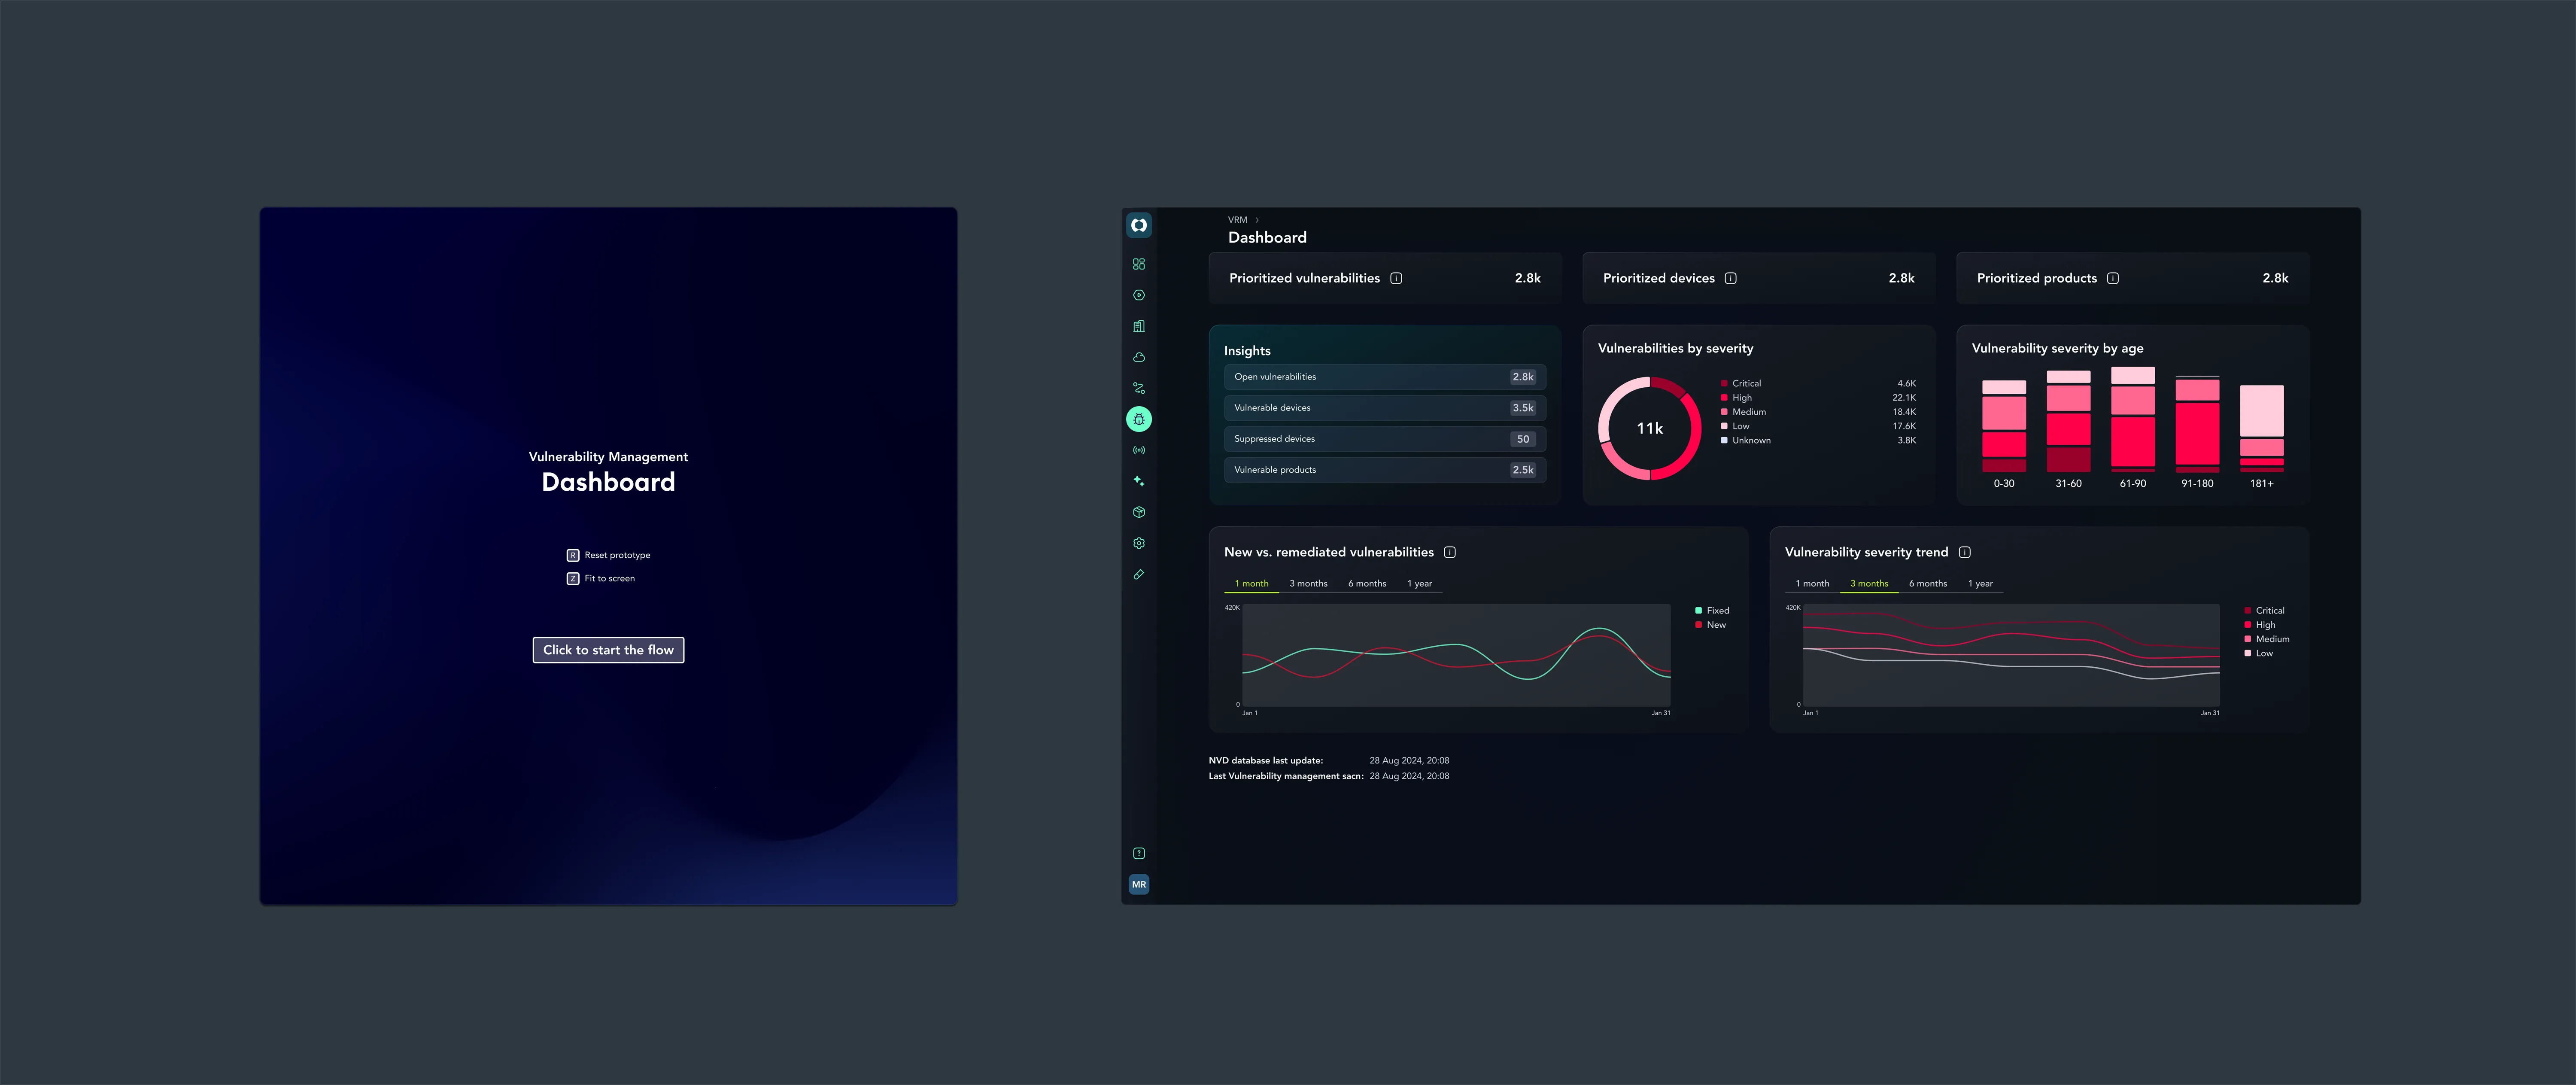
Task: Click the Dashboard page title
Action: tap(1267, 238)
